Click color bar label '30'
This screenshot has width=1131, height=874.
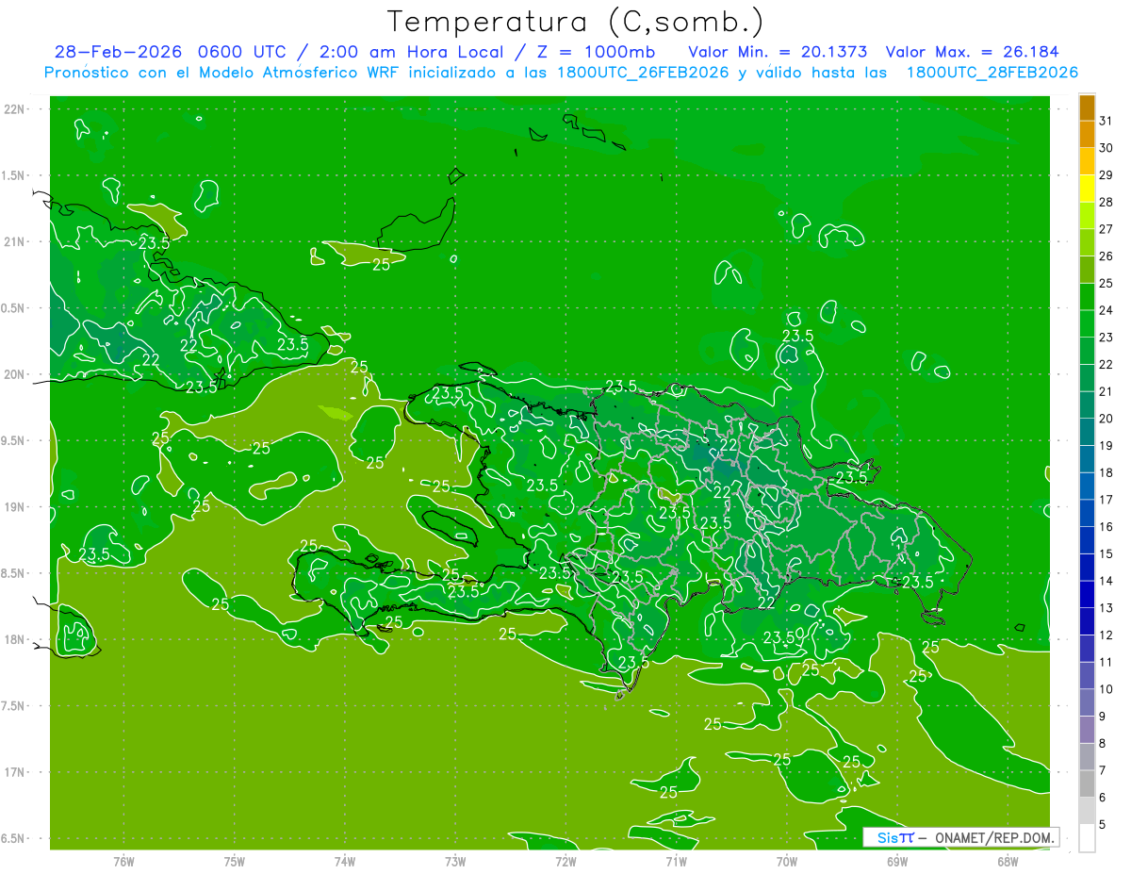1106,148
